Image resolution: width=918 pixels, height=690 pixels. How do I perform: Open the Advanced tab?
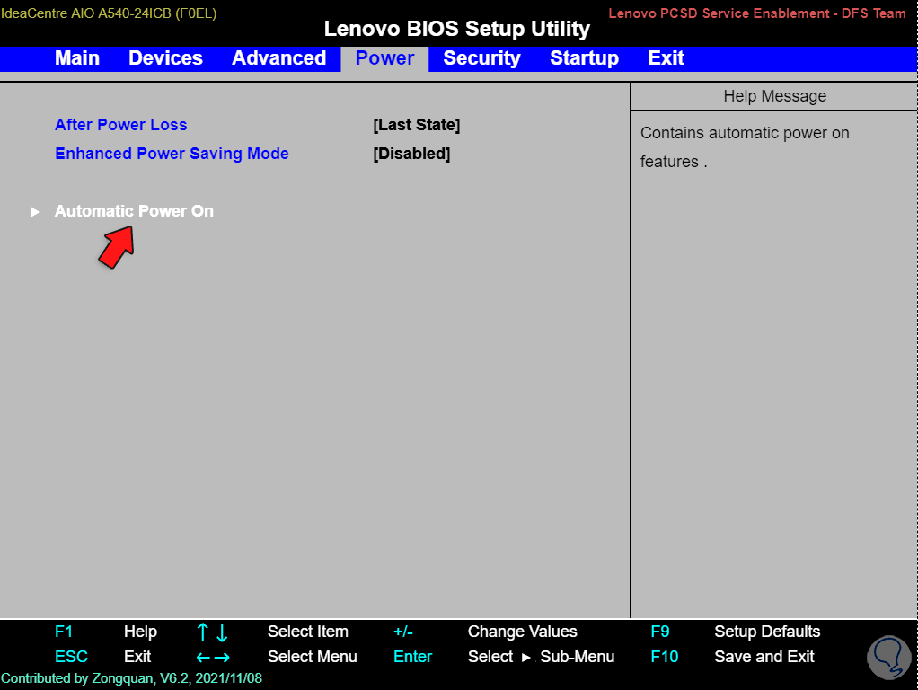point(278,58)
